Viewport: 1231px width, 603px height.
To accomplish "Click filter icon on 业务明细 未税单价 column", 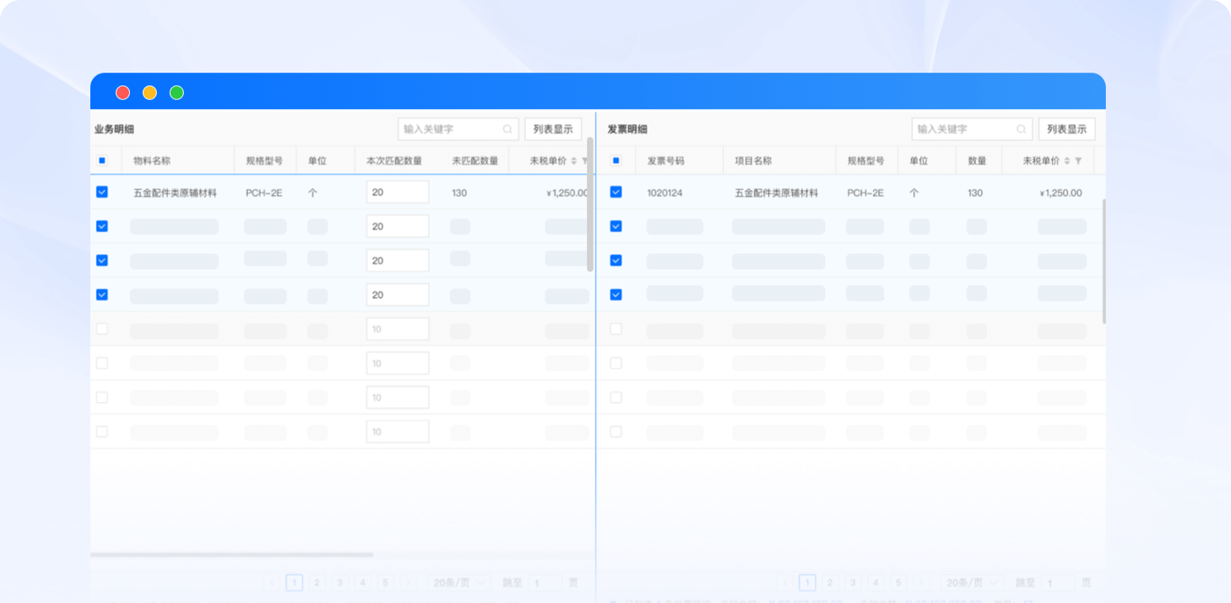I will (x=585, y=160).
